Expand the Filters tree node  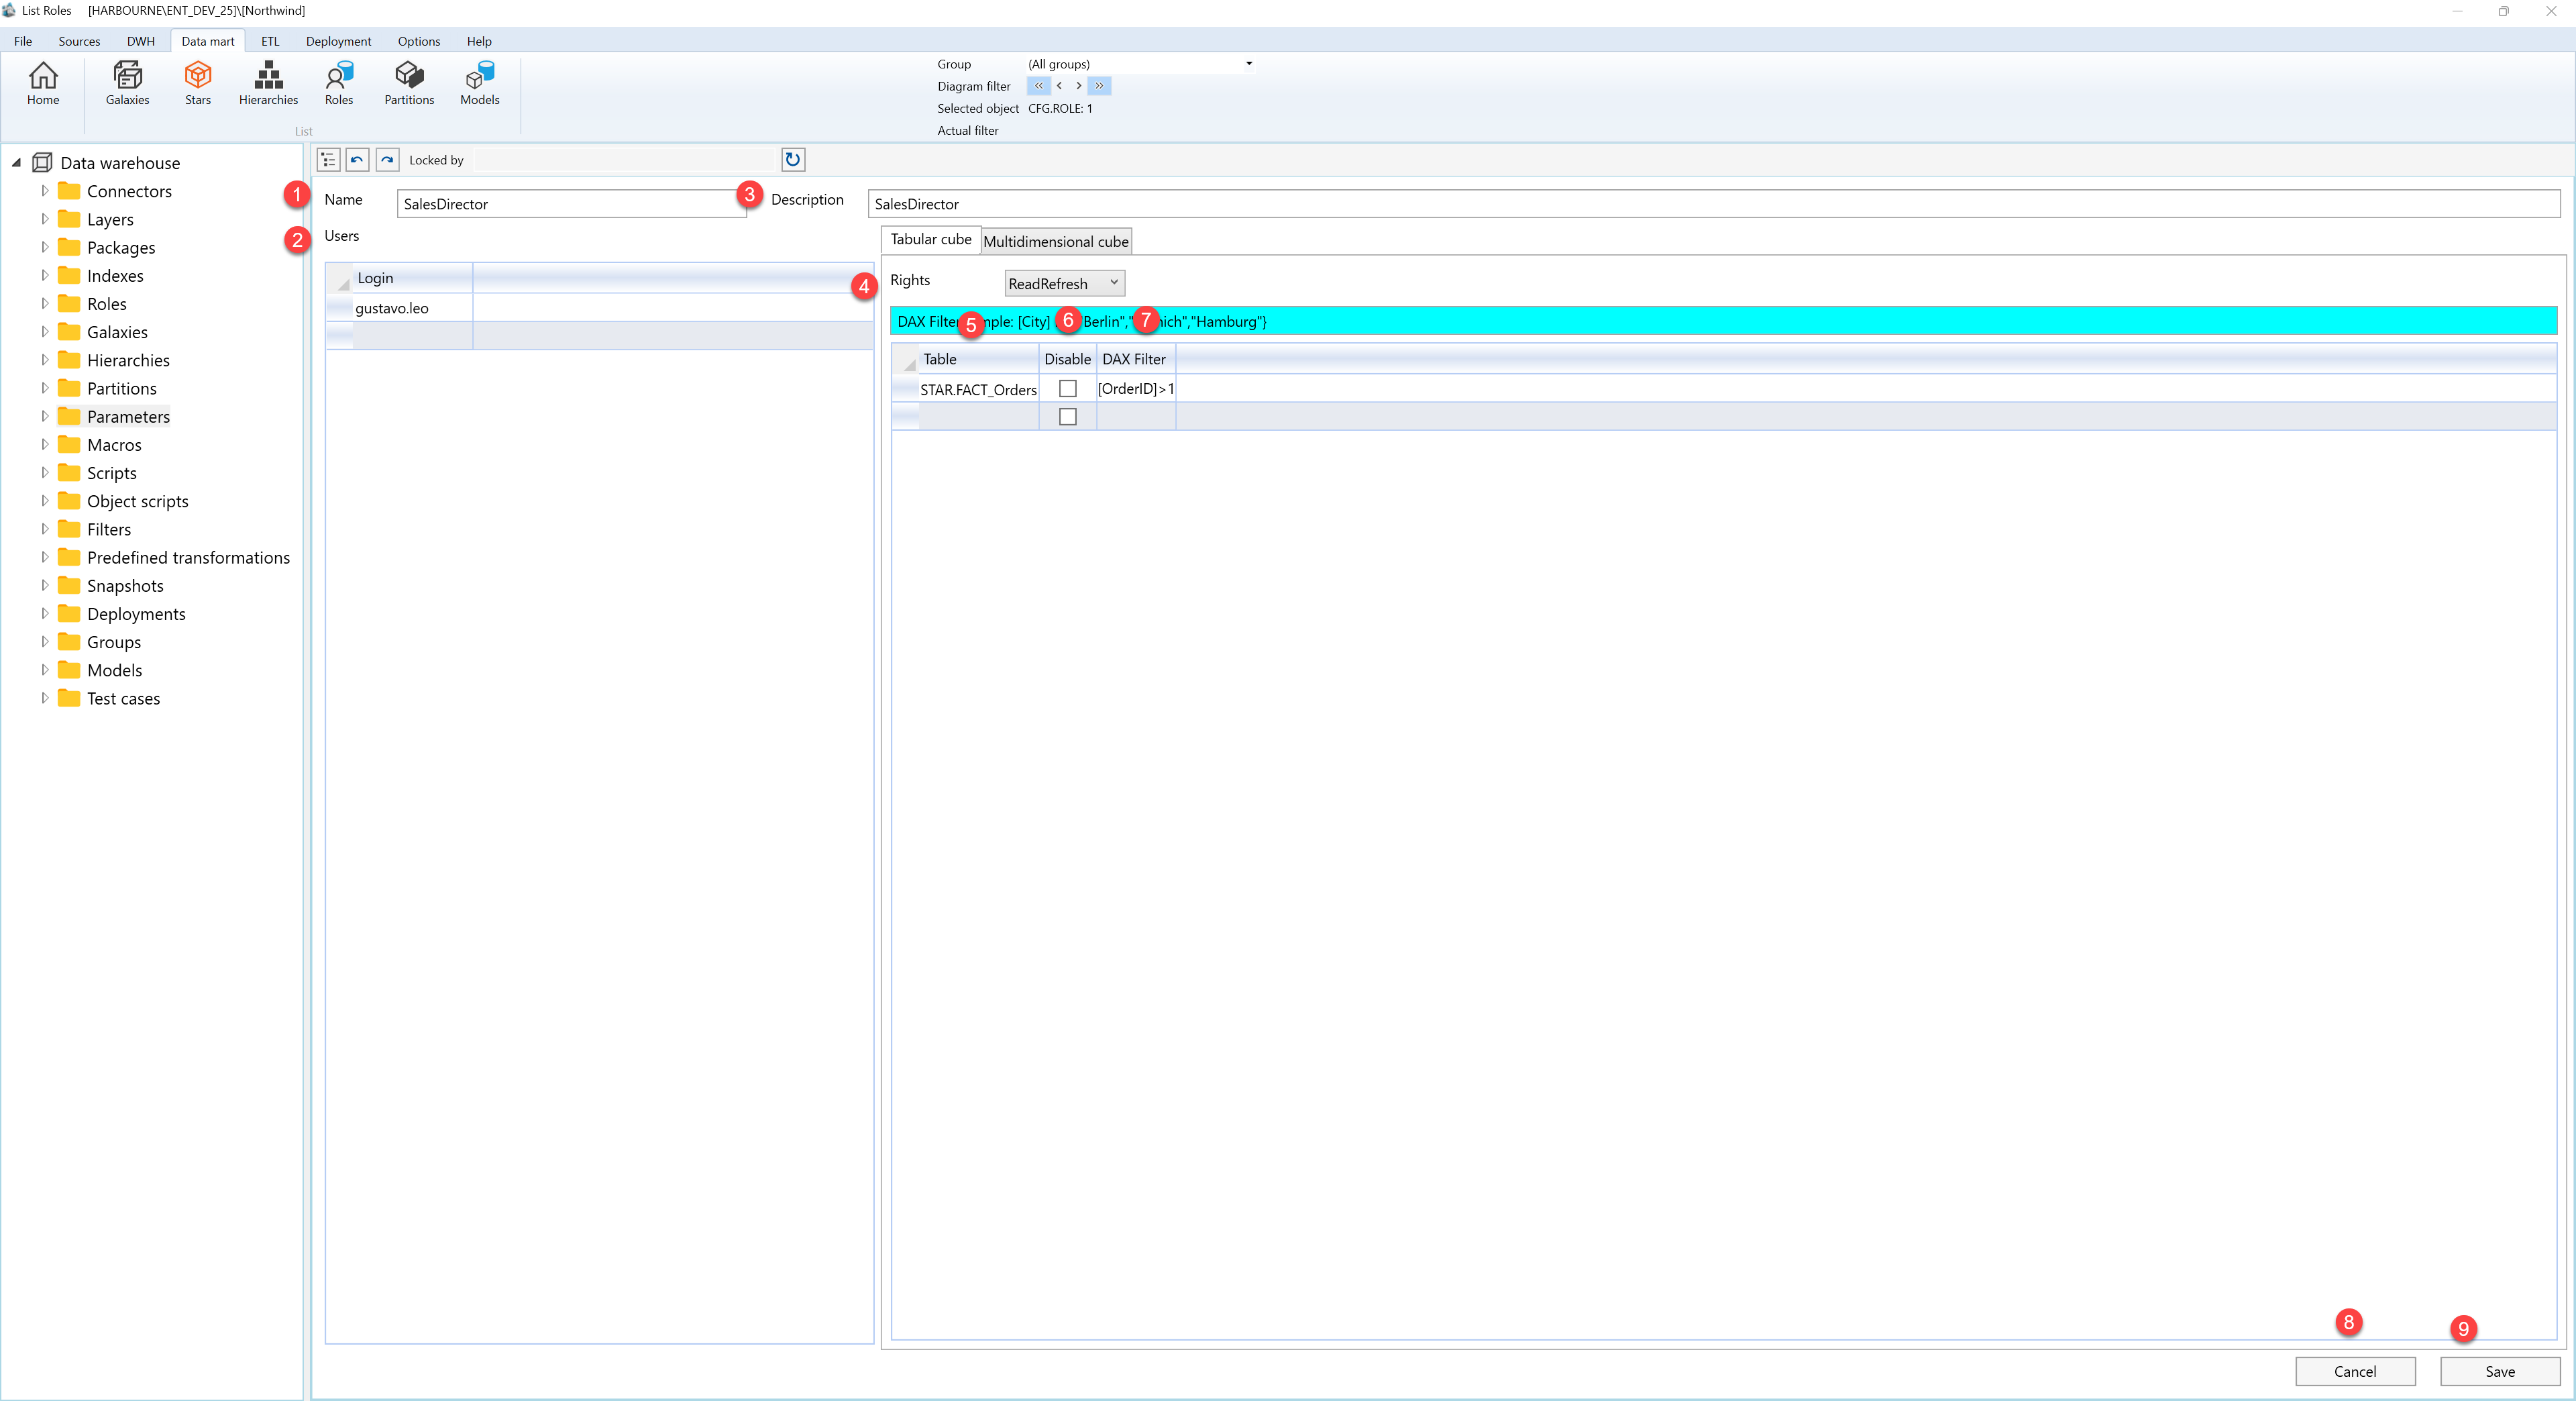coord(44,529)
